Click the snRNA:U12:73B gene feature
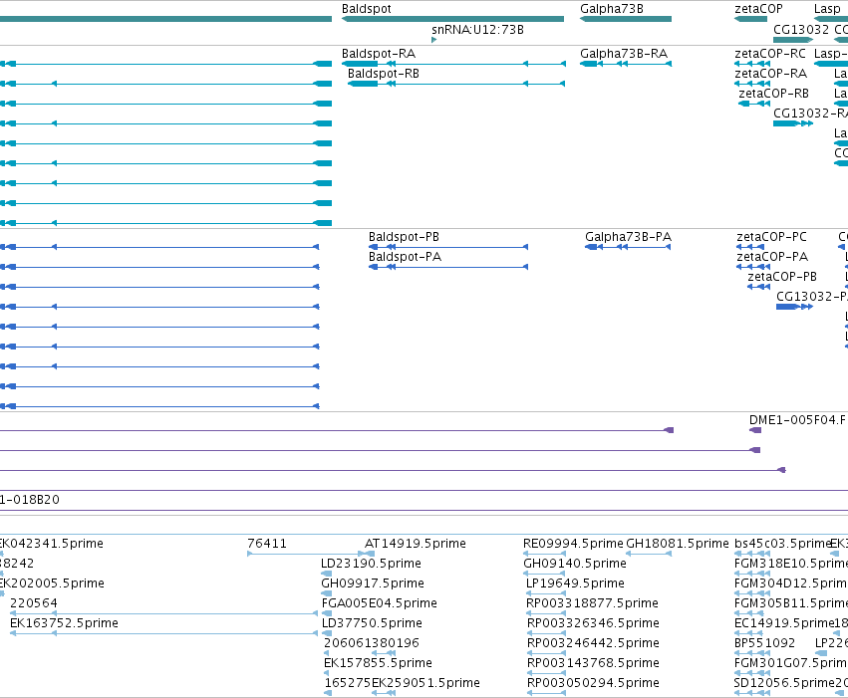 pyautogui.click(x=433, y=40)
